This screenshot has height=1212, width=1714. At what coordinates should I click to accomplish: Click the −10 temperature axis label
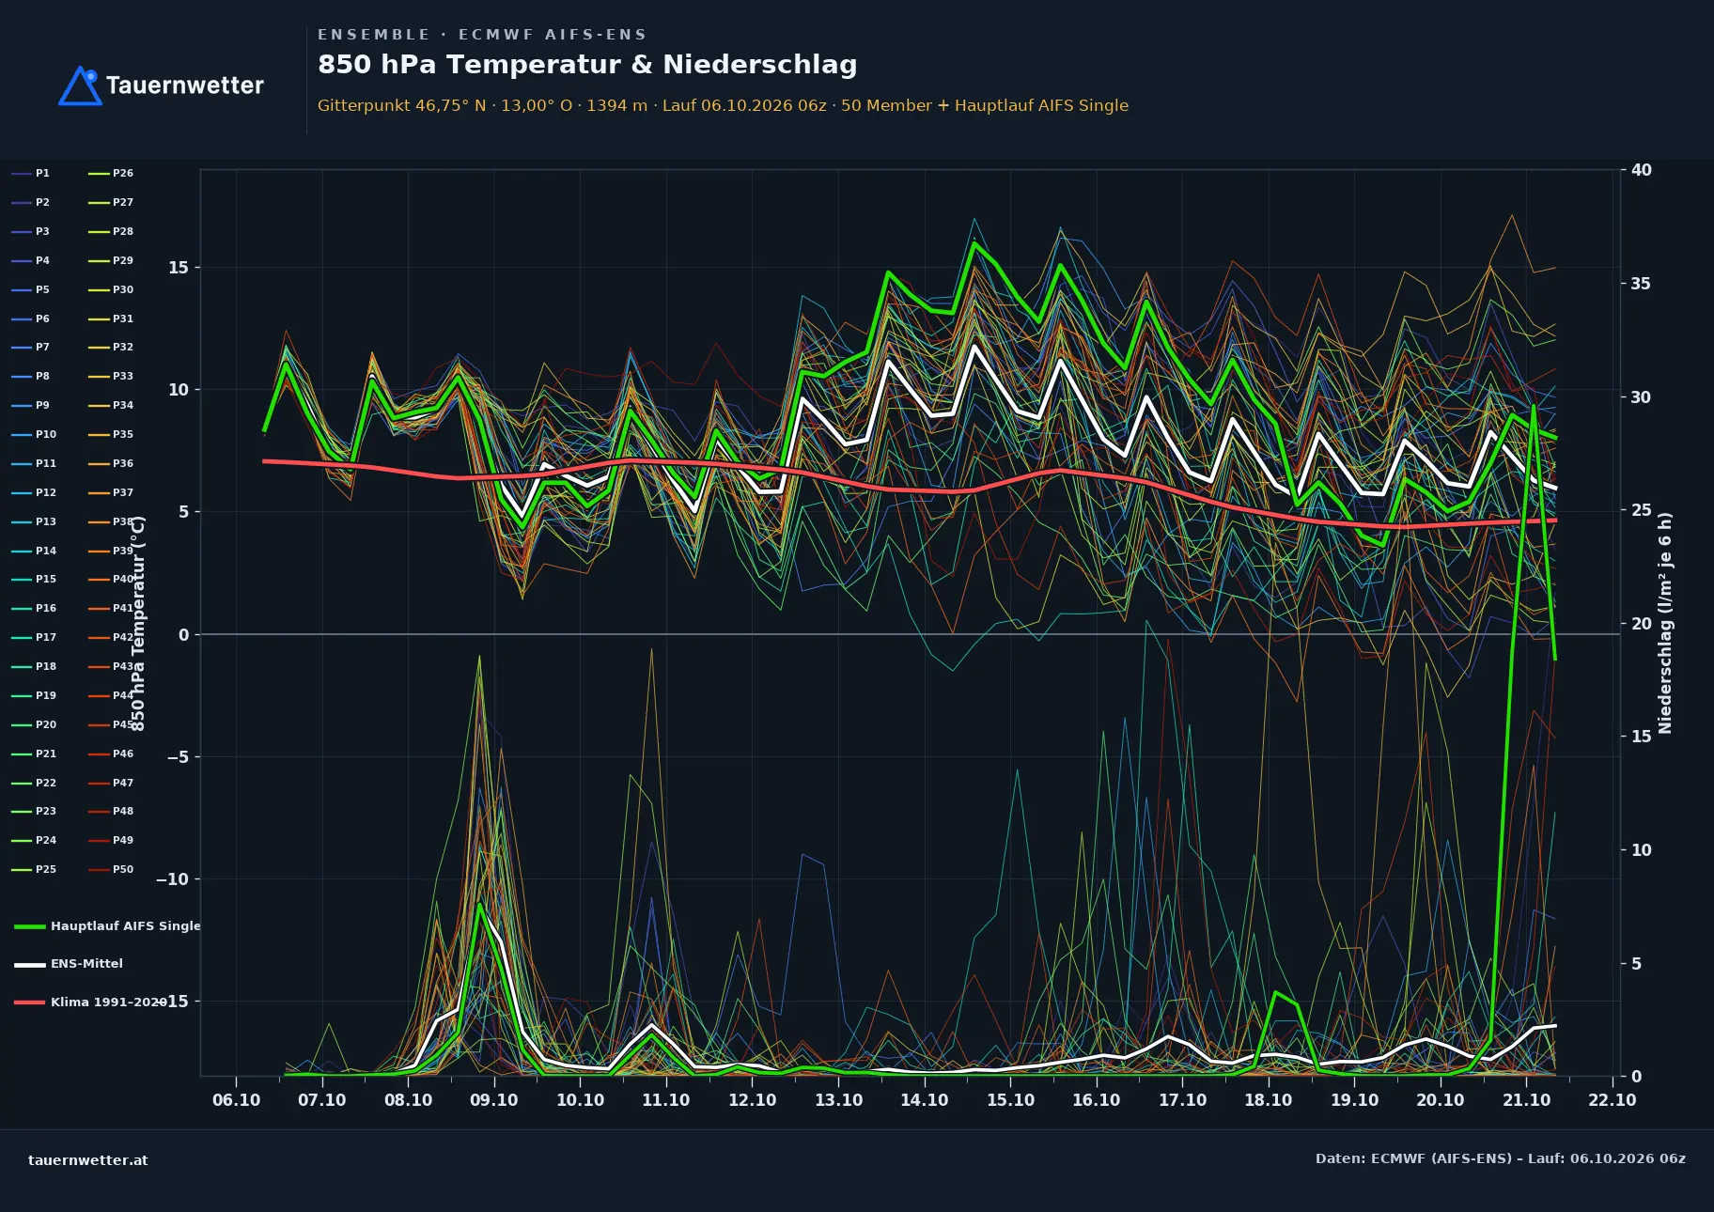click(x=172, y=879)
